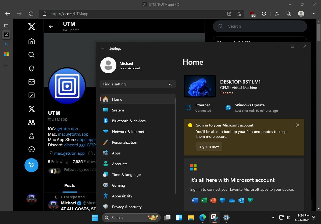Open System in Settings navigation

(x=138, y=110)
